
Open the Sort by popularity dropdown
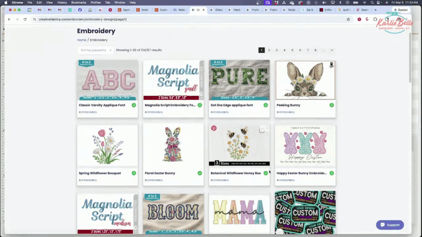click(96, 50)
